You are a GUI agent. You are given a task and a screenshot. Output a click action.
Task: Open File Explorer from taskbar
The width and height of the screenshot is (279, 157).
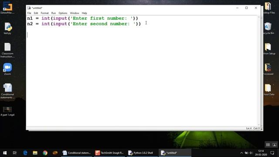(35, 153)
